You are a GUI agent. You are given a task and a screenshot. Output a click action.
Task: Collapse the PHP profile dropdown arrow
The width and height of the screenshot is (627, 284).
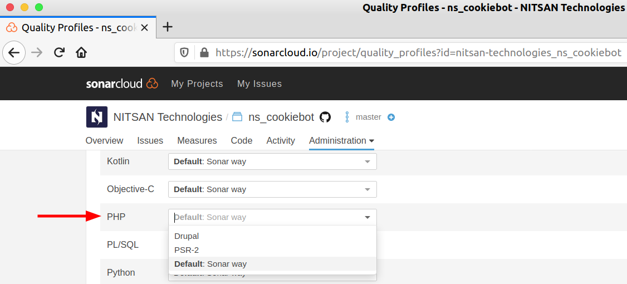(367, 217)
